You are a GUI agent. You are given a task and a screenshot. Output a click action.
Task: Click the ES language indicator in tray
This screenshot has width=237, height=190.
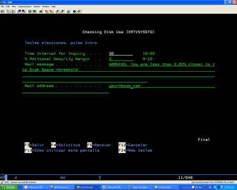(210, 187)
